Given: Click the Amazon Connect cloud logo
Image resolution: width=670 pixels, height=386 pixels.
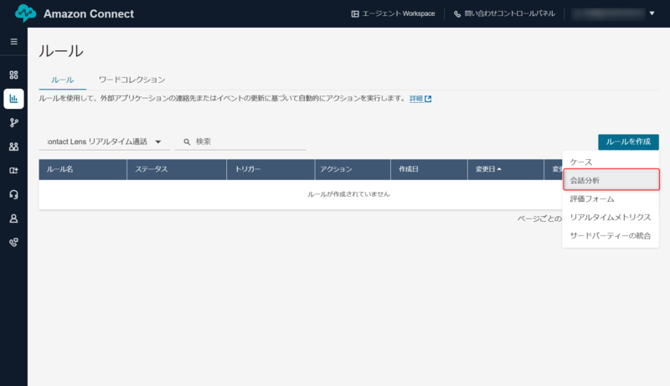Looking at the screenshot, I should pyautogui.click(x=25, y=13).
